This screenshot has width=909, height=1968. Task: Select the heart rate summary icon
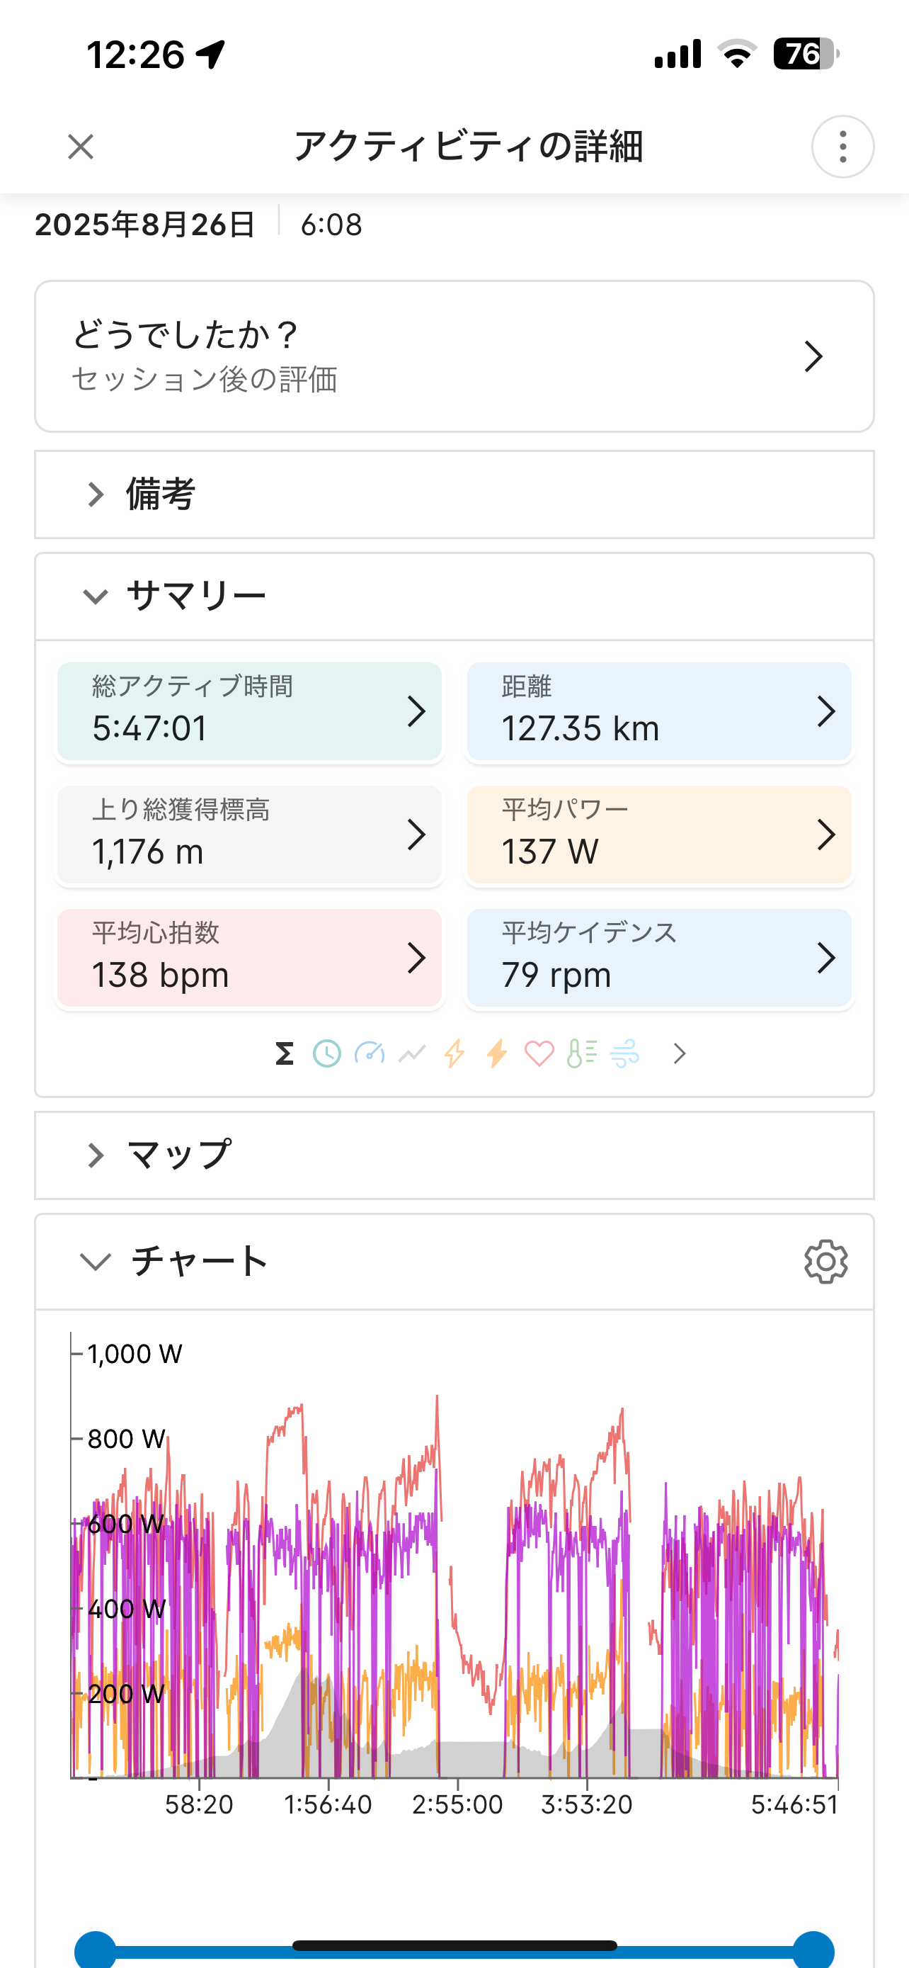[539, 1053]
